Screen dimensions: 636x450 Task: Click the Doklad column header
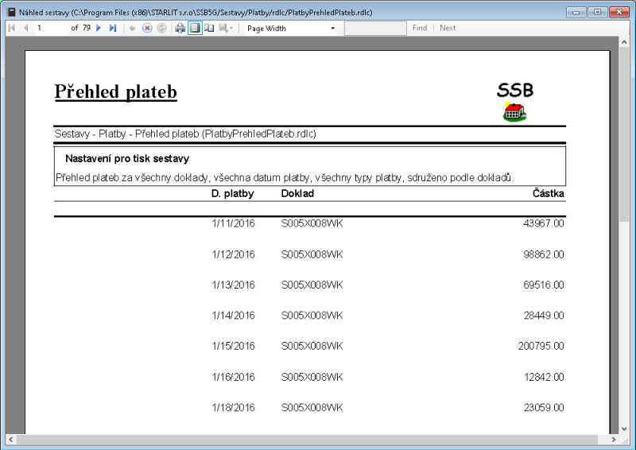pos(297,193)
